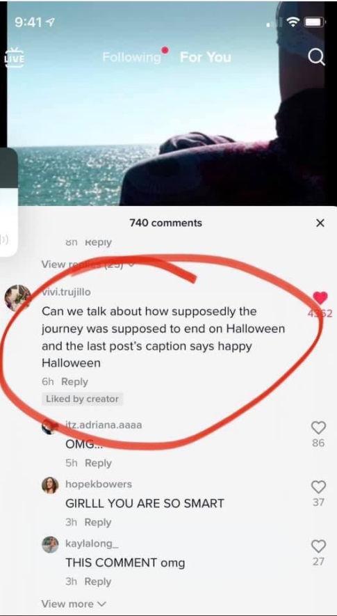Reply to kaylalong_'s comment
Viewport: 337px width, 616px height.
[x=98, y=581]
